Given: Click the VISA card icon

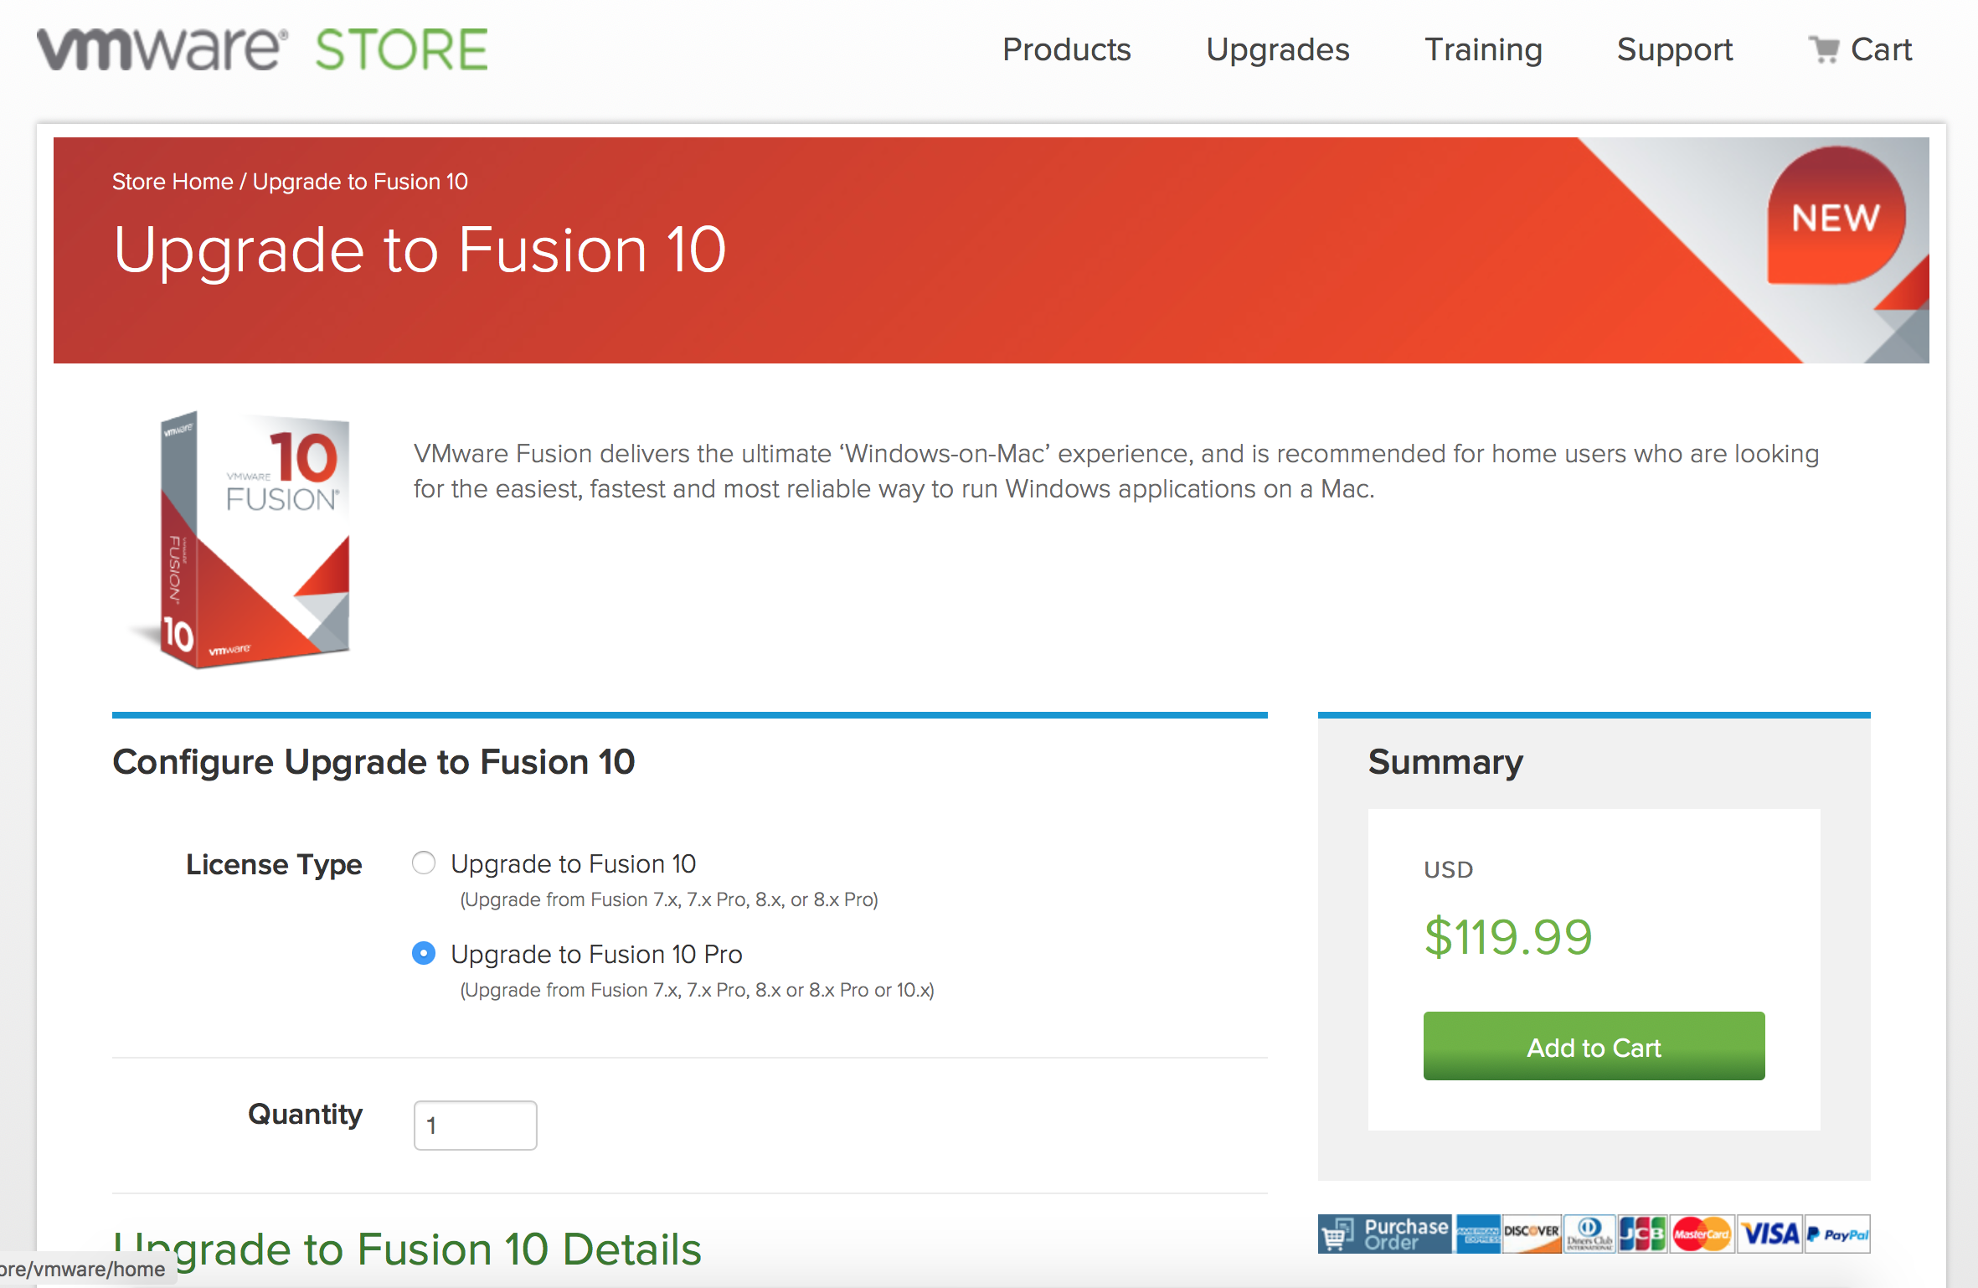Looking at the screenshot, I should pyautogui.click(x=1770, y=1234).
